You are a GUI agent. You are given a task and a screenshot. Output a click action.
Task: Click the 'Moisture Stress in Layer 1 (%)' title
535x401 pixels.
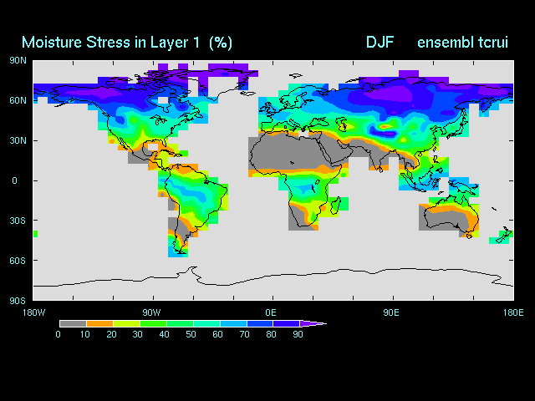127,42
